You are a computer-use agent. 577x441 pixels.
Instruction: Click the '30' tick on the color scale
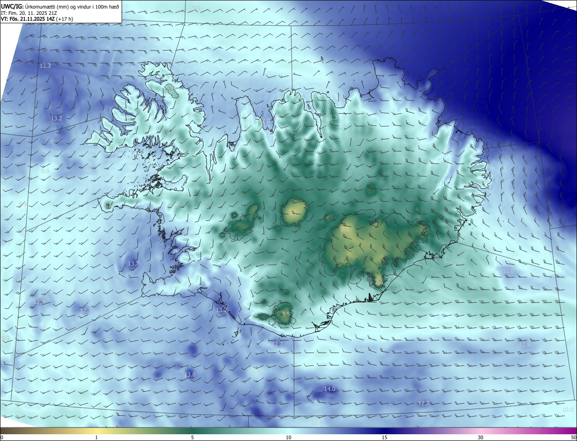(481, 437)
